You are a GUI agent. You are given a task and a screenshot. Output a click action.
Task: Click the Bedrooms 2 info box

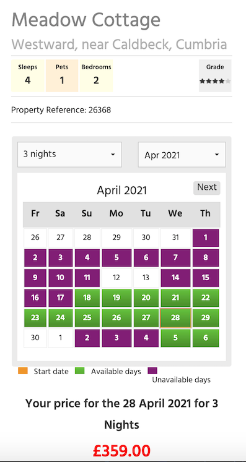click(96, 75)
